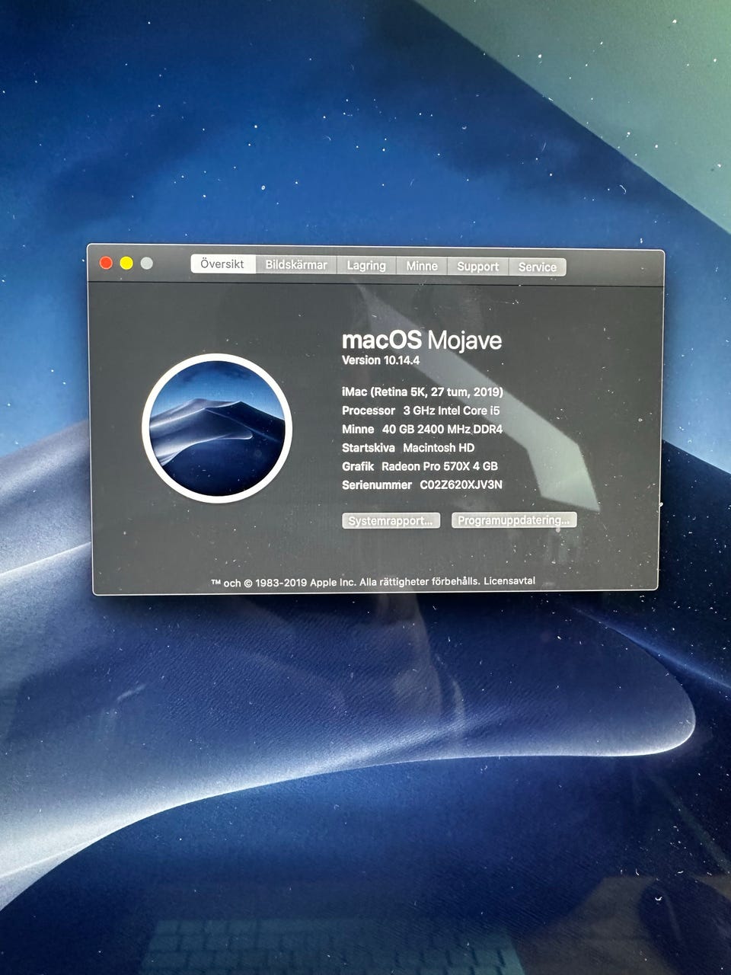The width and height of the screenshot is (731, 975).
Task: Click Version 10.14.4 to show build
Action: [381, 360]
